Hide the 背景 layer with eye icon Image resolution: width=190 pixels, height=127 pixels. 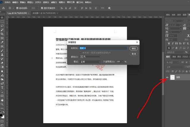tap(167, 77)
